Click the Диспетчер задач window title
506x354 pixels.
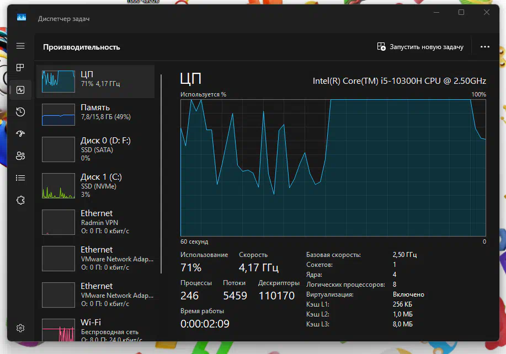[63, 19]
